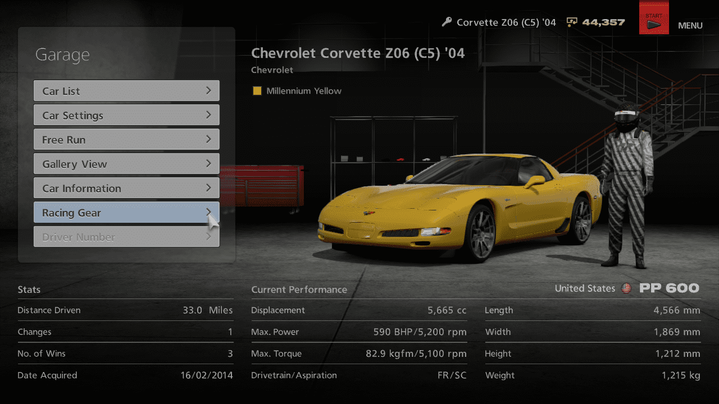Click the 'Distance Driven' stat label
The image size is (719, 404).
[x=49, y=310]
